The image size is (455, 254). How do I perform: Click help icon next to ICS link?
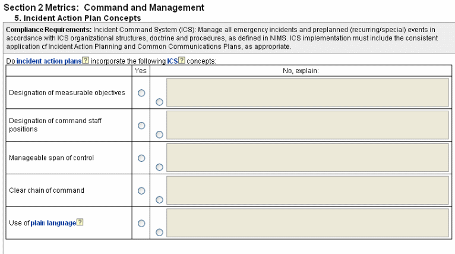[x=182, y=61]
